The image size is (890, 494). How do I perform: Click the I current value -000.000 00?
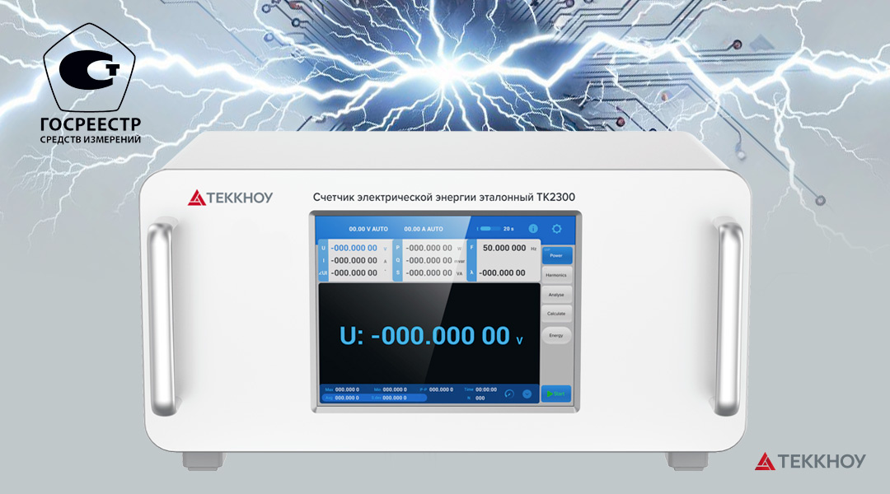354,260
